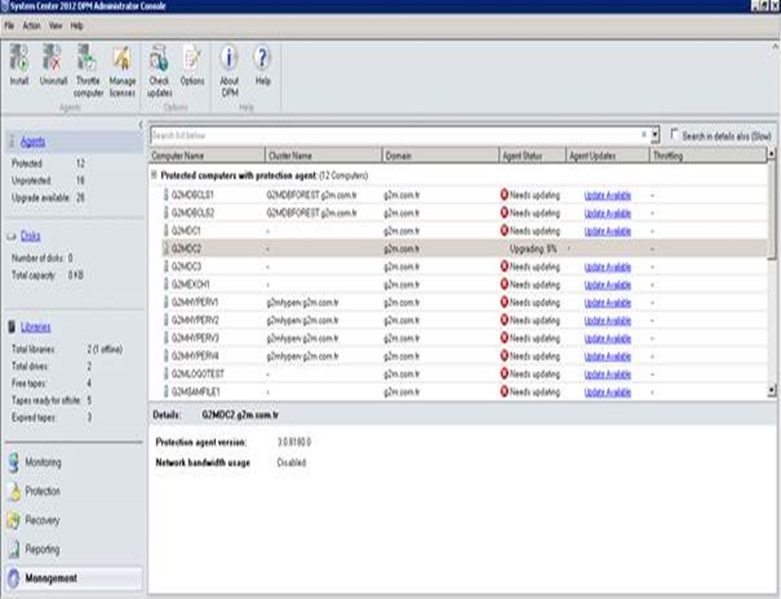
Task: Select the G2MLOGOTEST row
Action: 458,374
